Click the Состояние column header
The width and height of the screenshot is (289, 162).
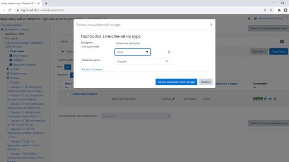(x=260, y=84)
